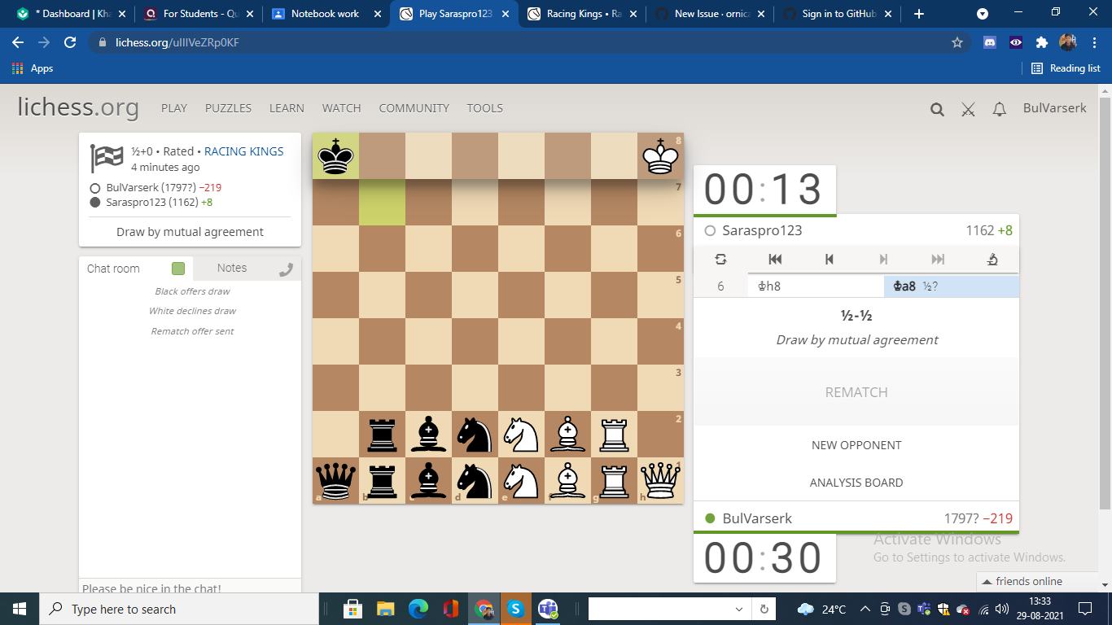
Task: Open Microsoft Teams from the taskbar
Action: click(x=548, y=609)
